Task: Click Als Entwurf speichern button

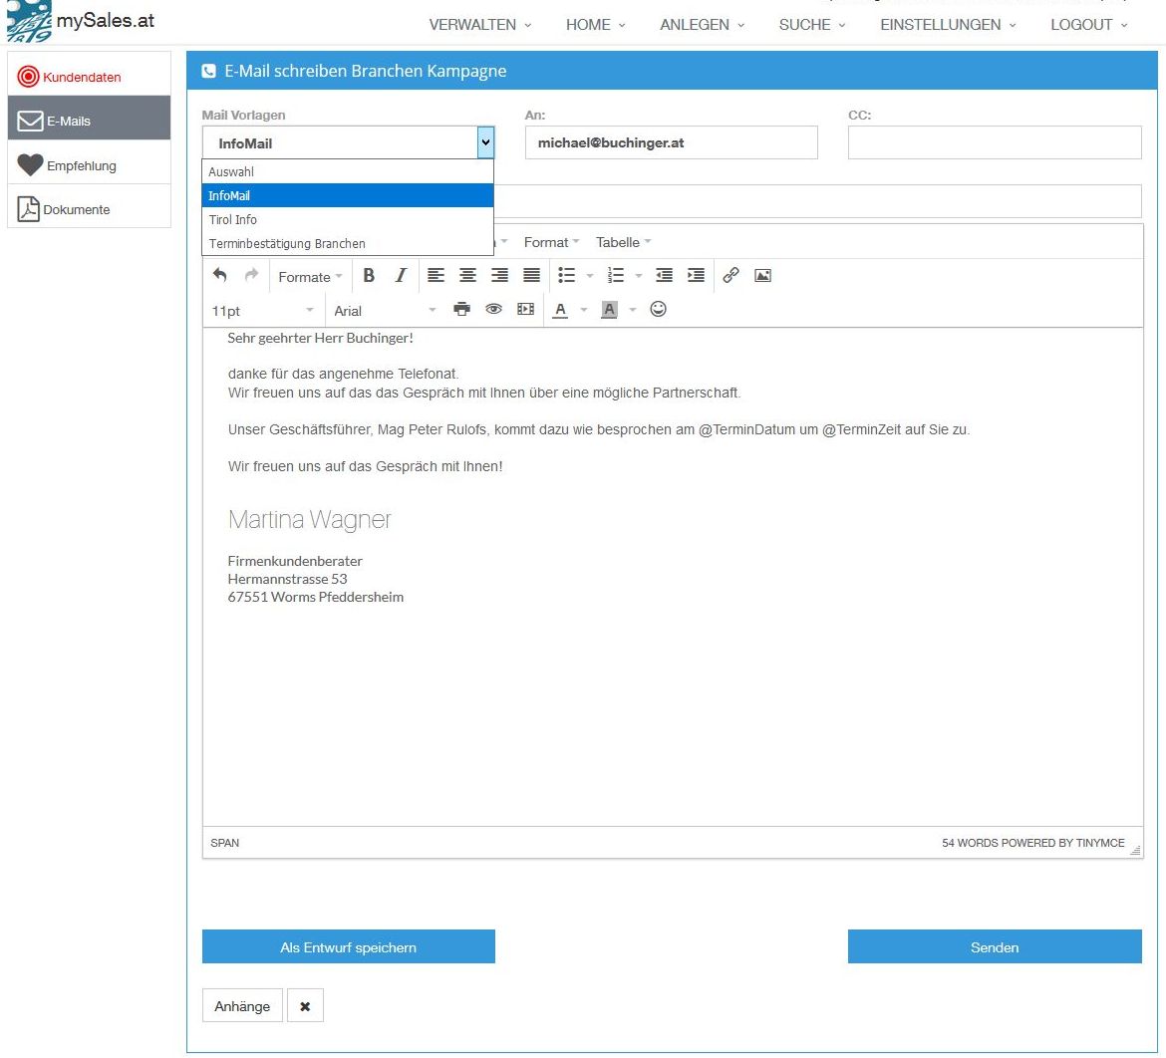Action: point(348,947)
